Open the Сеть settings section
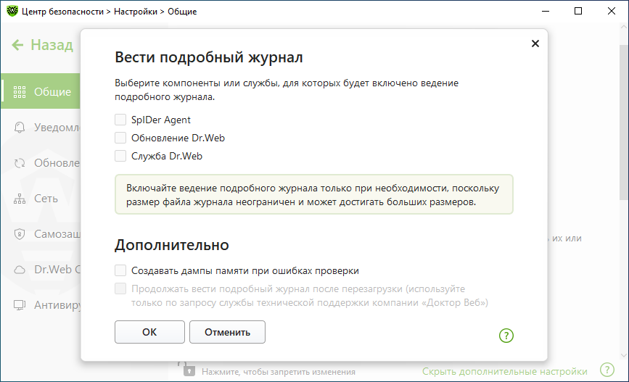629x382 pixels. coord(41,199)
